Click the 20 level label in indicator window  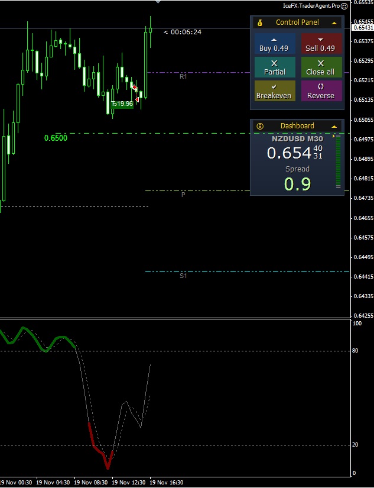(355, 445)
